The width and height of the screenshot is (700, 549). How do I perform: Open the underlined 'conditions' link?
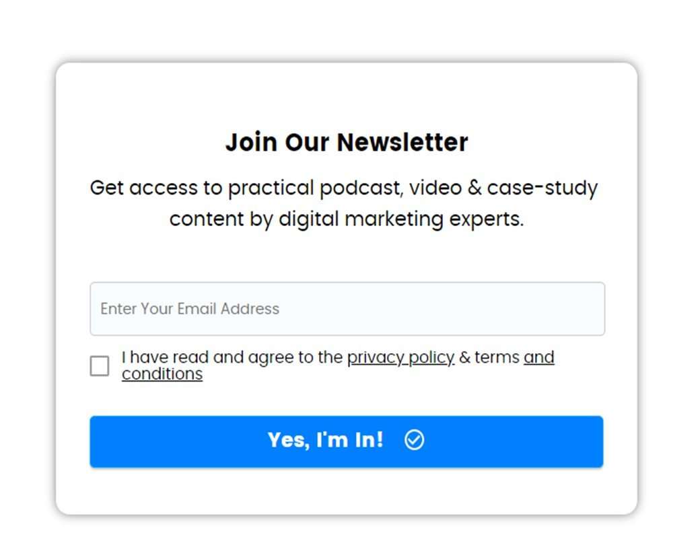(162, 374)
